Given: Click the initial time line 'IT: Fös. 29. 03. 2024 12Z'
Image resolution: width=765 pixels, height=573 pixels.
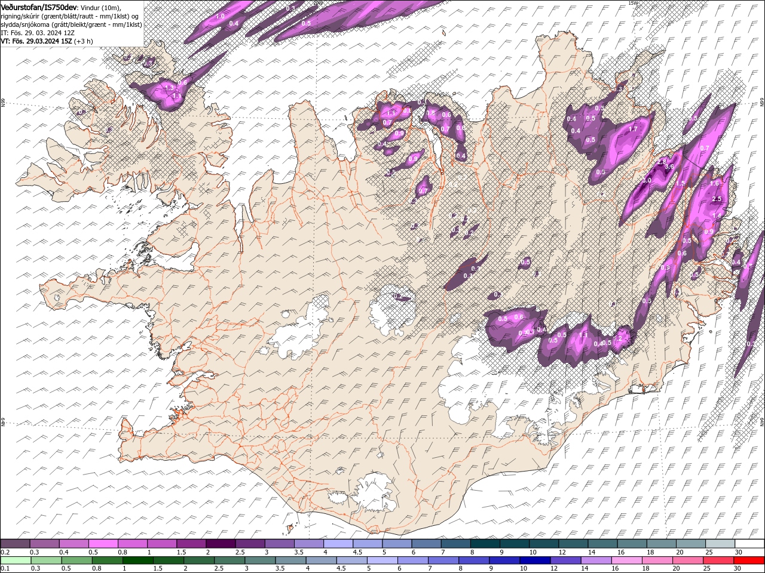Looking at the screenshot, I should click(x=38, y=33).
